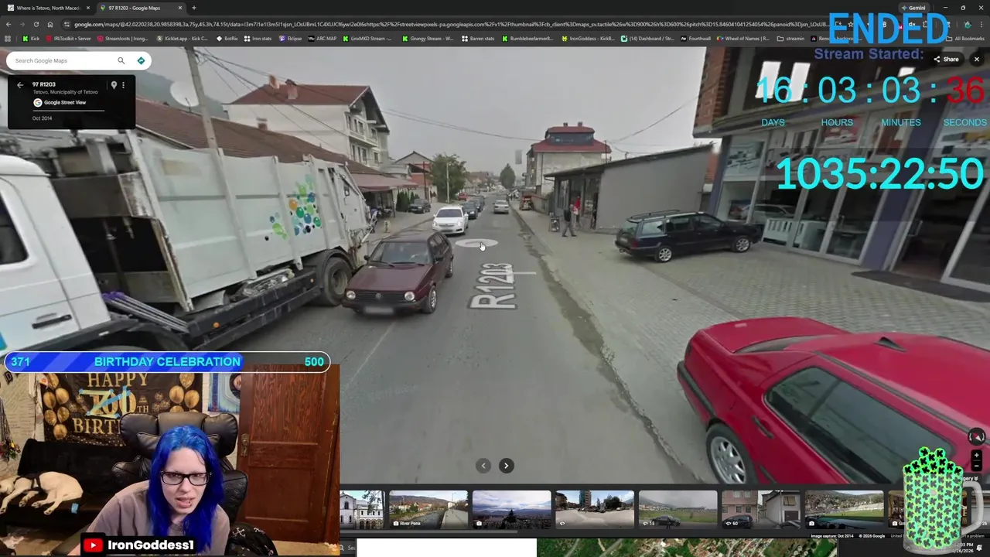The width and height of the screenshot is (990, 557).
Task: Zoom out with the minus button
Action: (x=976, y=466)
